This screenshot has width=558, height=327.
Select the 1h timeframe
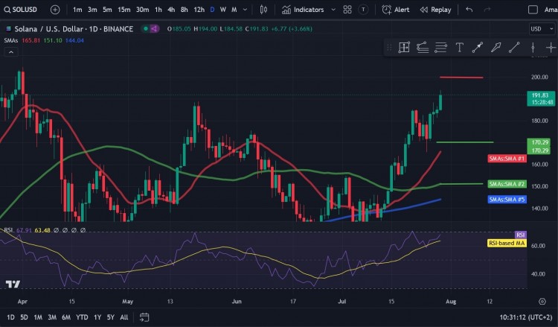click(158, 10)
